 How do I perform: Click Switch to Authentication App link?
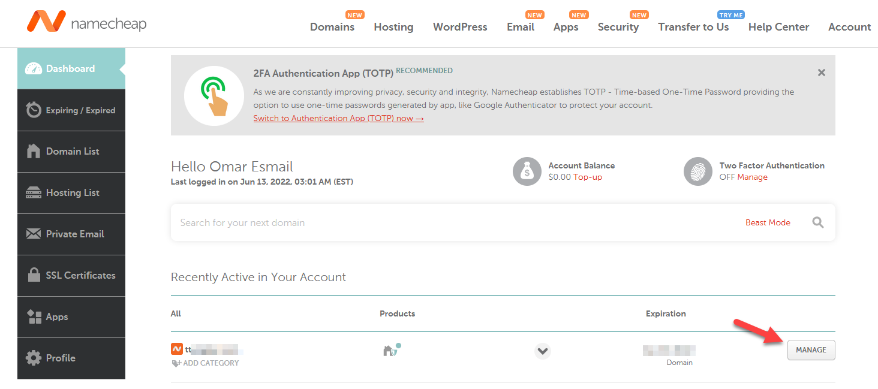click(x=338, y=119)
